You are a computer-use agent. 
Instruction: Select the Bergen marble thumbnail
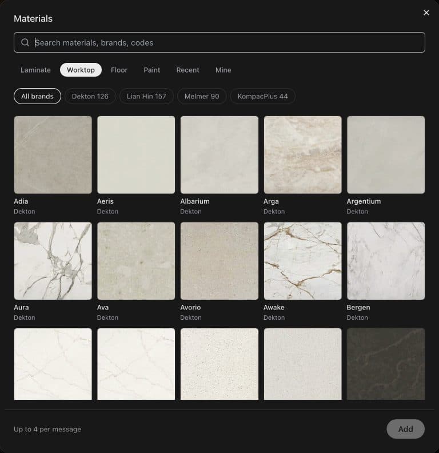click(386, 261)
